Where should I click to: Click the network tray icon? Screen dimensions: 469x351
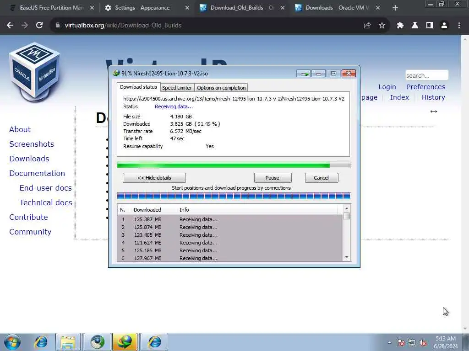click(412, 343)
